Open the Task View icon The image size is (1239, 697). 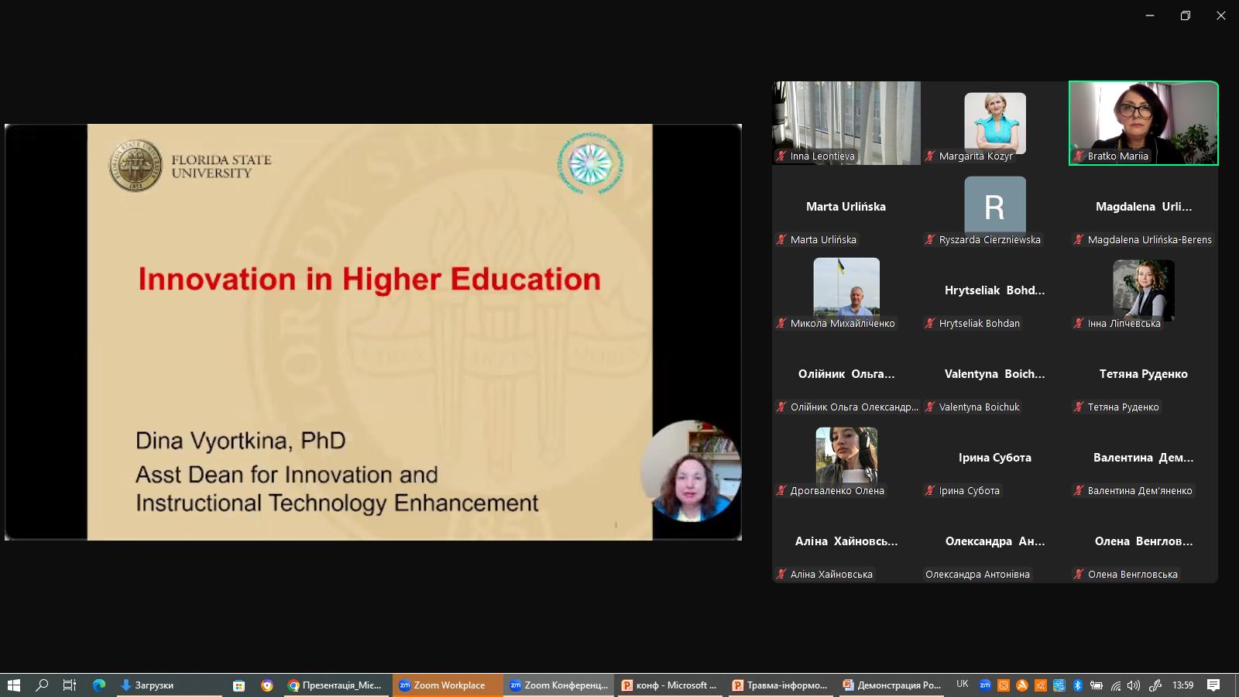click(x=70, y=685)
